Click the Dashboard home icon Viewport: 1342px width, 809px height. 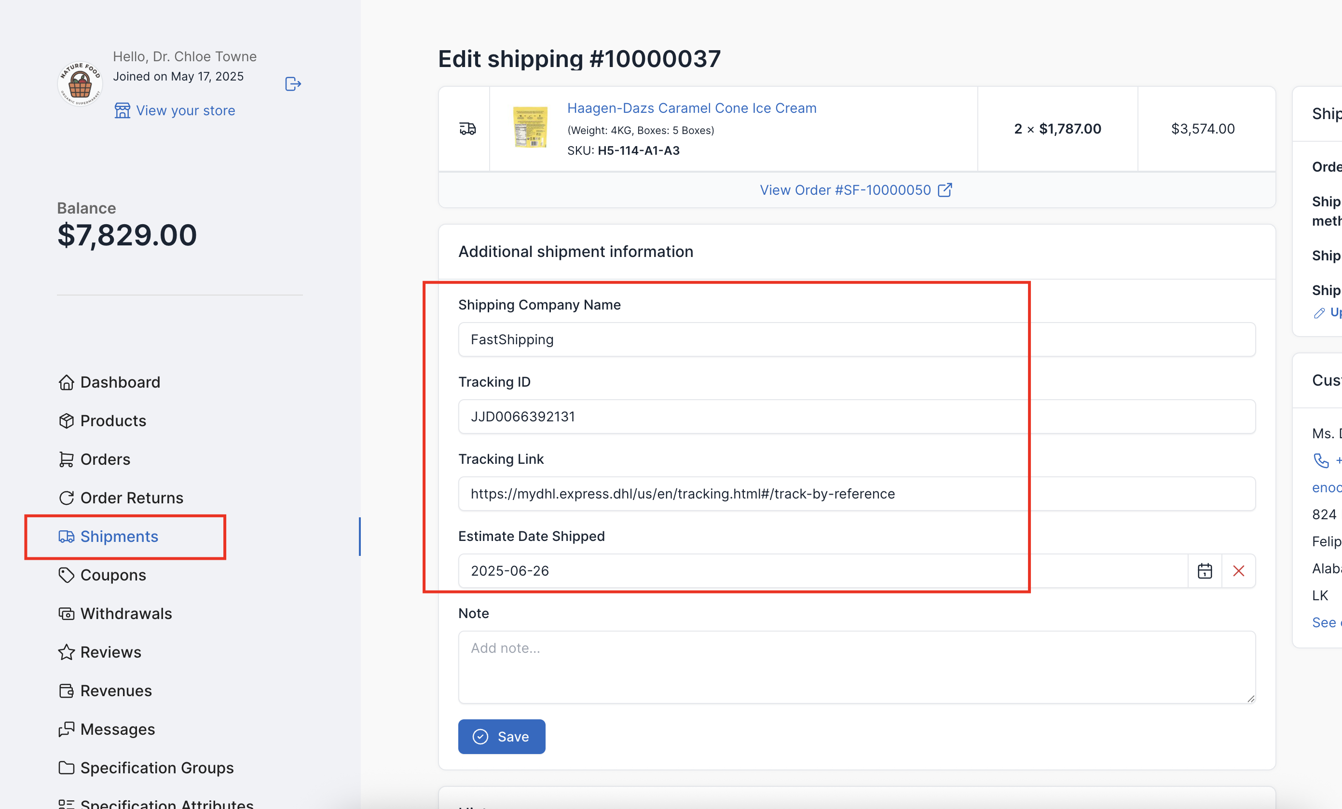point(67,382)
